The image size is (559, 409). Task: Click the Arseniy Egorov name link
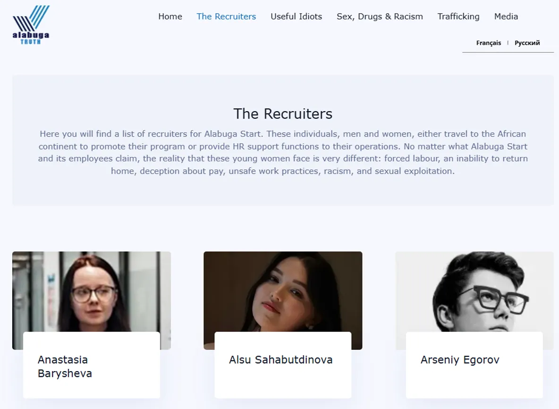pyautogui.click(x=459, y=360)
